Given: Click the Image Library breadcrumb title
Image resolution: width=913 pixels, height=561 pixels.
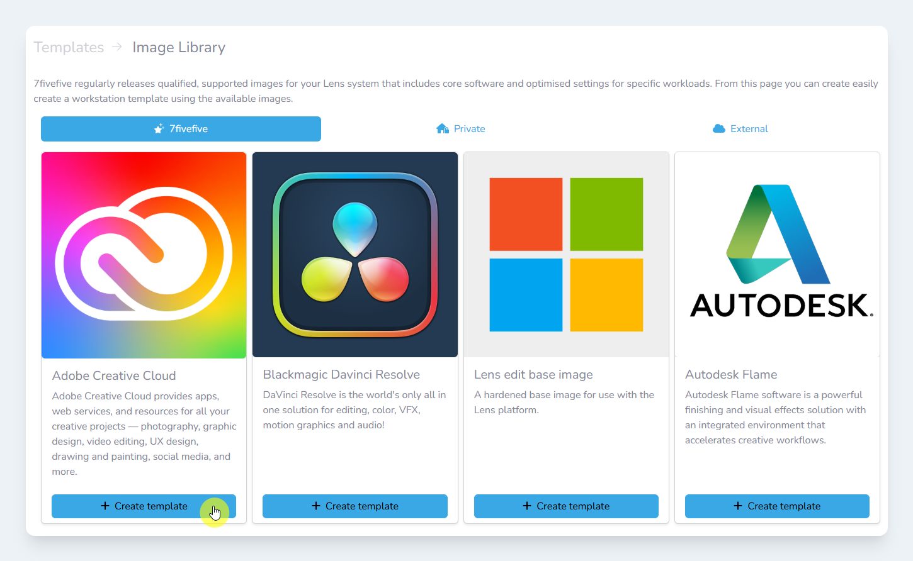Looking at the screenshot, I should (179, 47).
